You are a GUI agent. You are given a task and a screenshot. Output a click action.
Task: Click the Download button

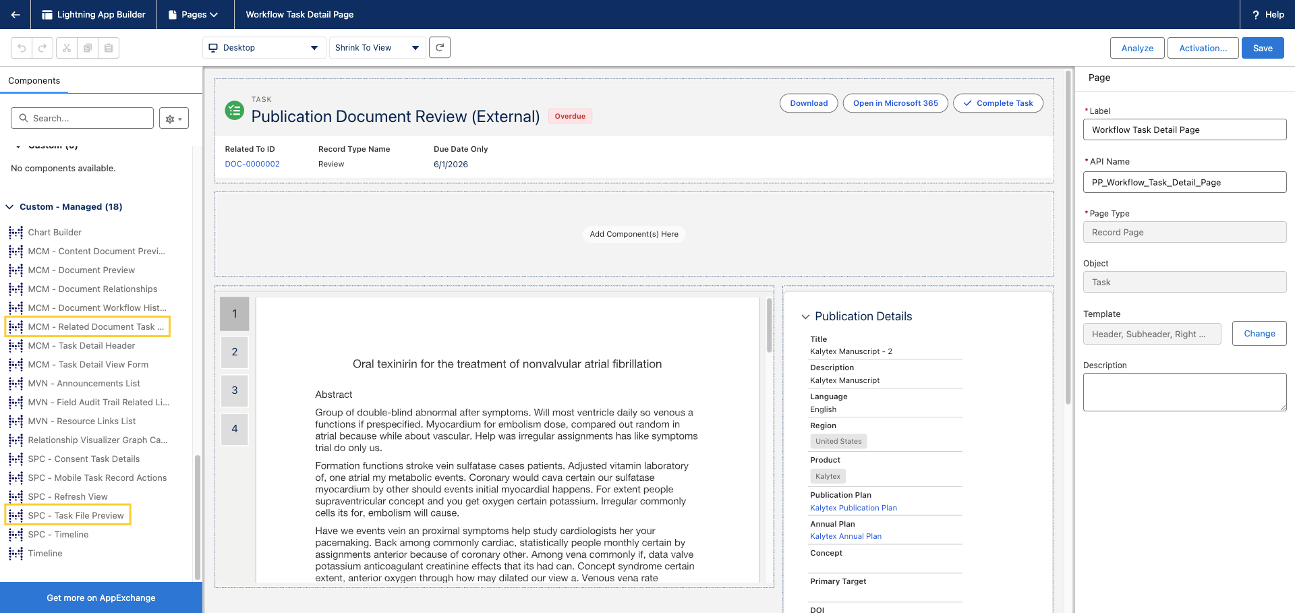pyautogui.click(x=809, y=103)
